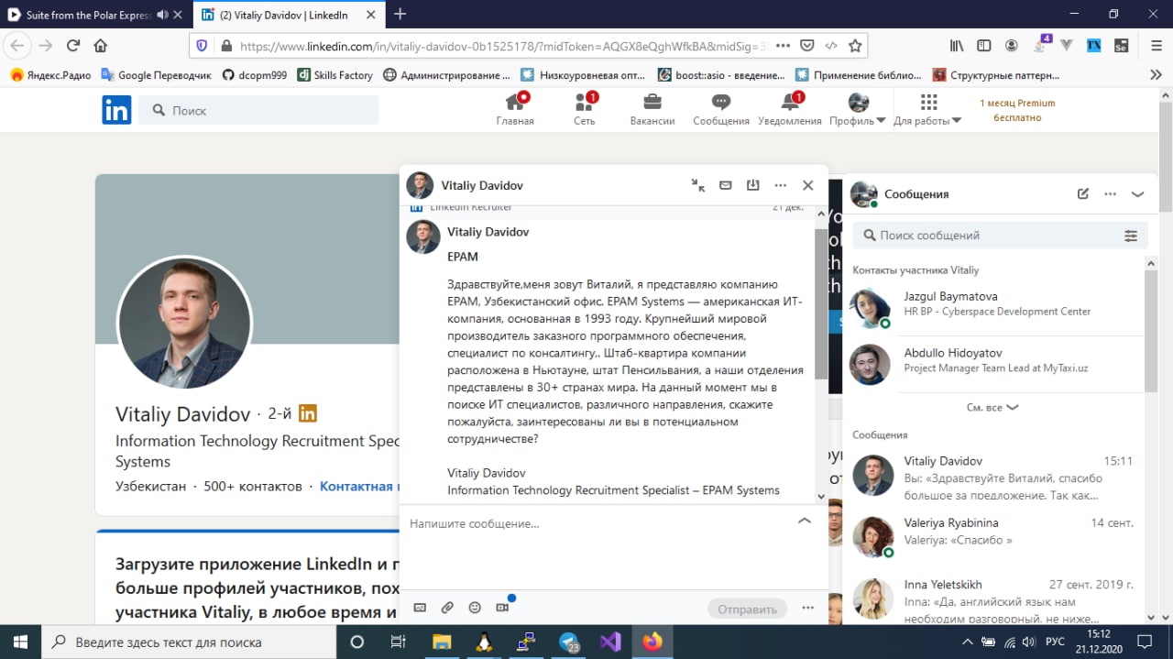Expand the Для работы apps dropdown
1173x659 pixels.
pos(927,109)
